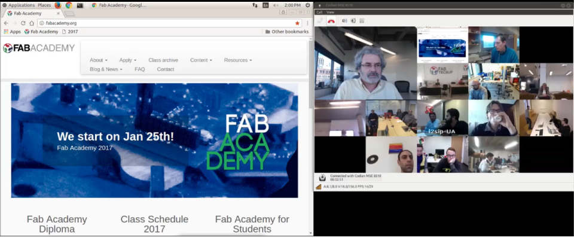
Task: Click the 'Fab Academy 2017' banner subtitle
Action: (85, 148)
